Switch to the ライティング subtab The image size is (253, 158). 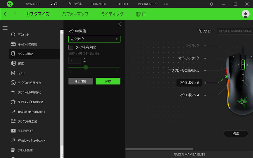pos(112,14)
